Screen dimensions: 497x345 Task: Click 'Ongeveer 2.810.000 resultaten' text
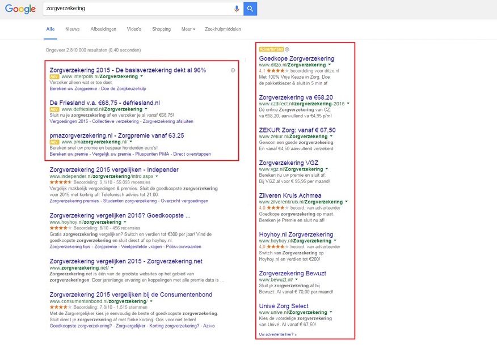93,50
